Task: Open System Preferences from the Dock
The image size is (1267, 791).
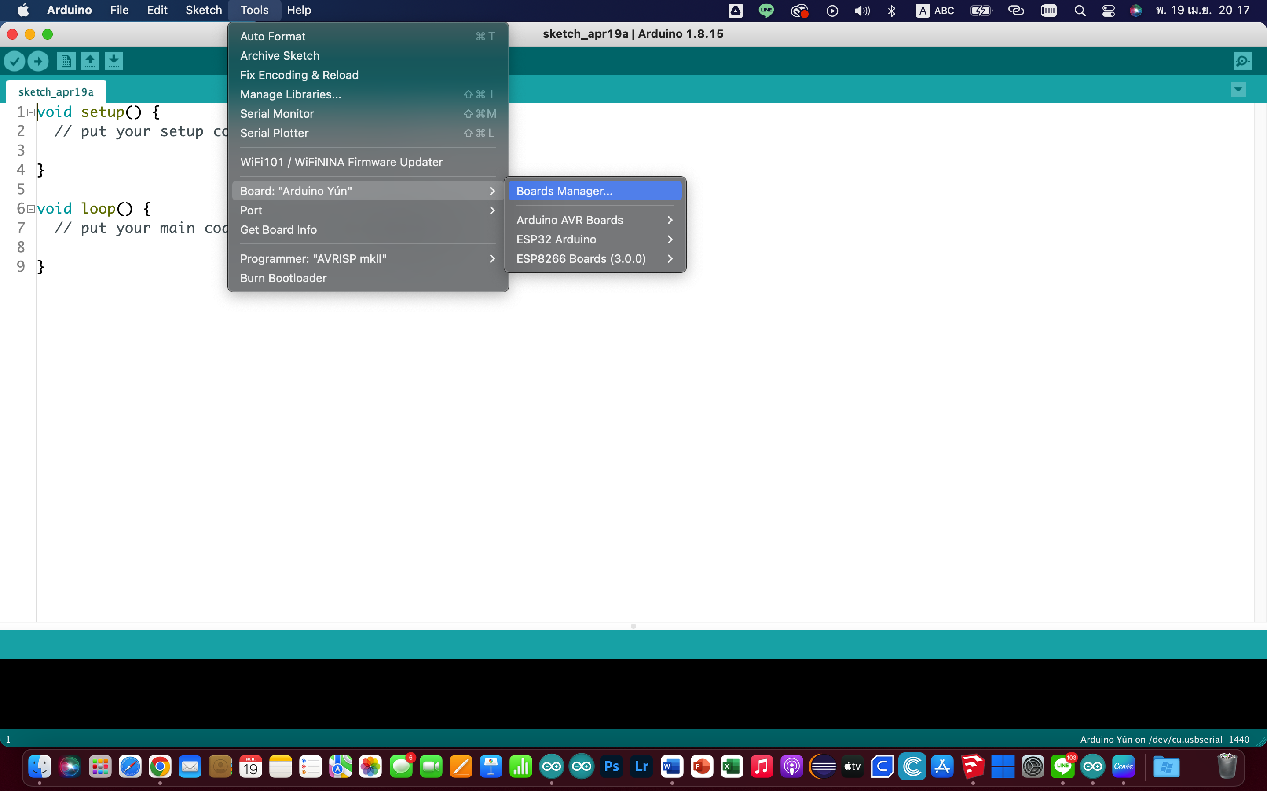Action: click(x=1033, y=767)
